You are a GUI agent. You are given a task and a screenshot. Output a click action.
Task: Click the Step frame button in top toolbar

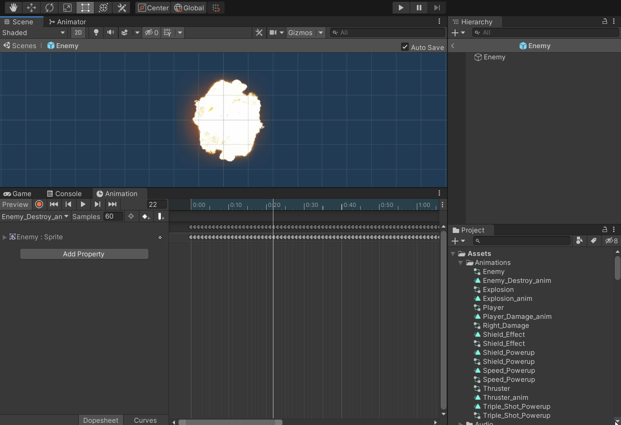click(x=437, y=8)
